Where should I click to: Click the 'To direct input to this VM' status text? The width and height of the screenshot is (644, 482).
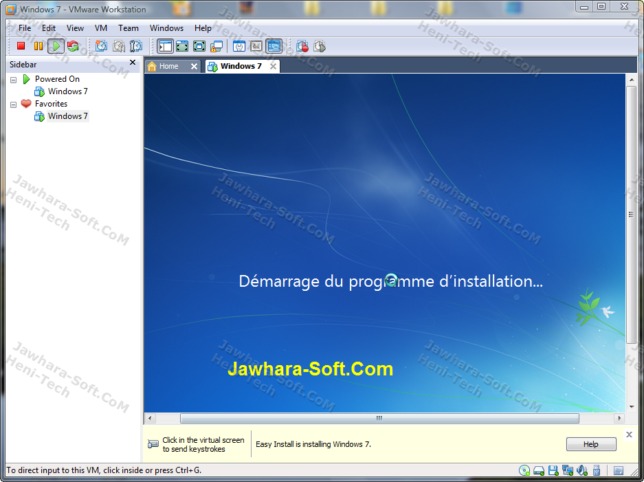104,470
